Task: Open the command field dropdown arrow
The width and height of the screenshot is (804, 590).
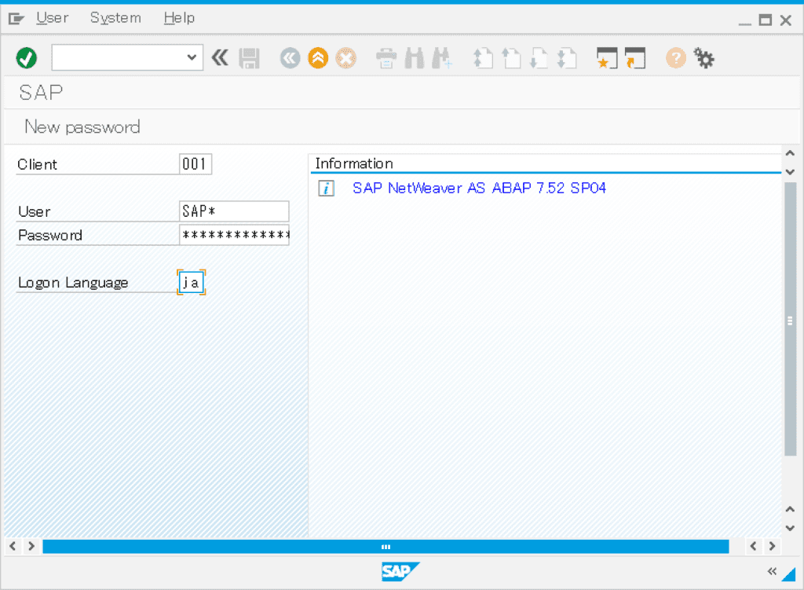Action: [192, 57]
